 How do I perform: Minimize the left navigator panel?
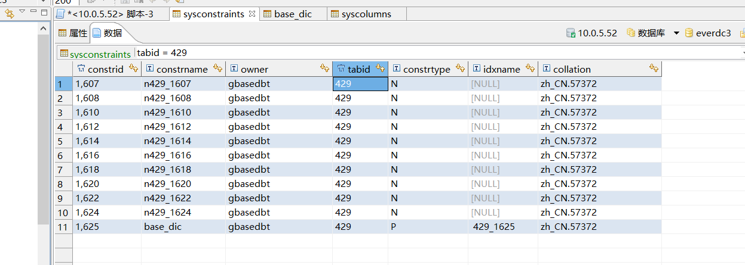[33, 11]
